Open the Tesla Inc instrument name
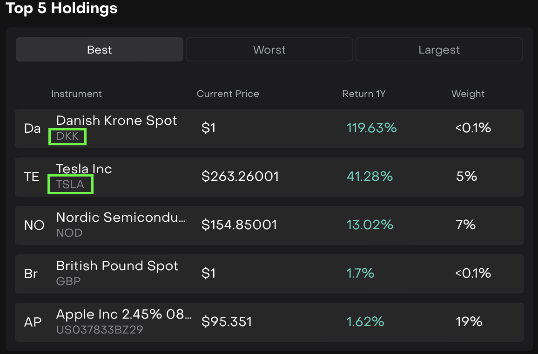This screenshot has width=538, height=354. (84, 169)
